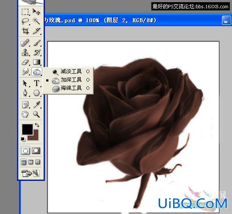Select the Crop tool
The height and width of the screenshot is (214, 232).
[25, 31]
